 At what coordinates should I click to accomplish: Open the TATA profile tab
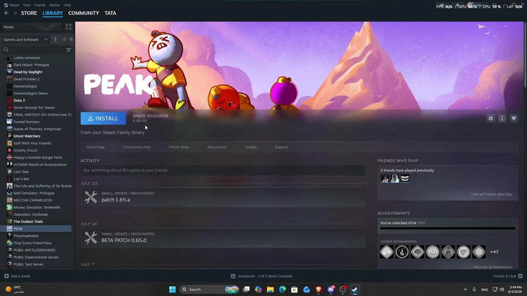pos(110,13)
